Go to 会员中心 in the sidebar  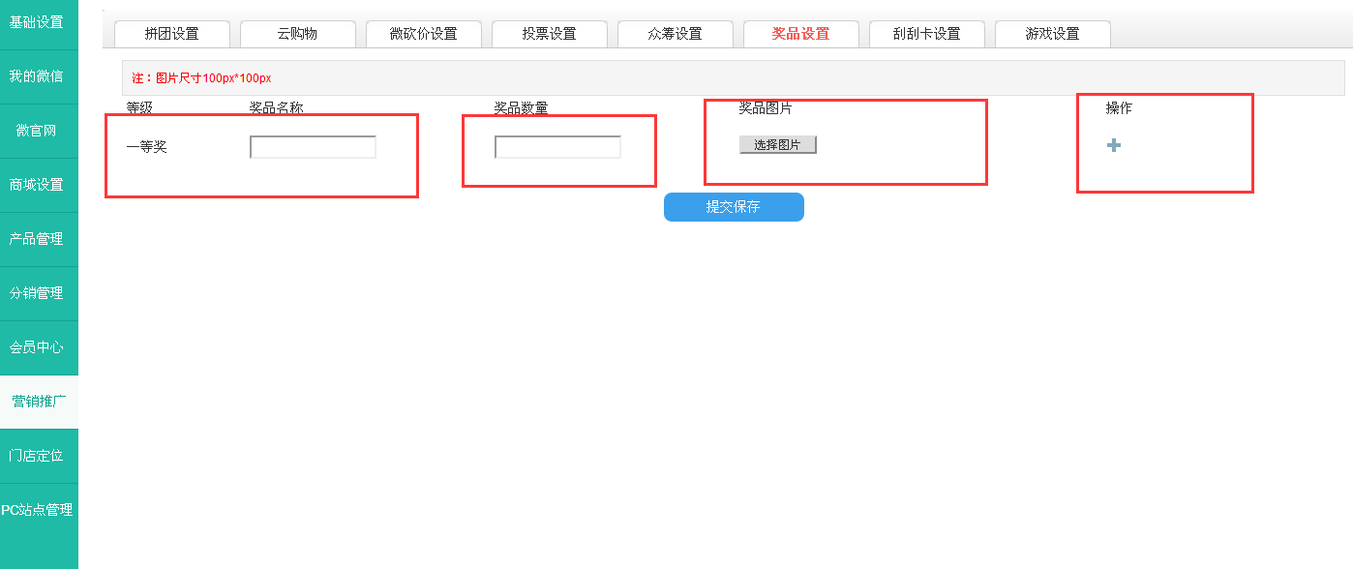click(39, 347)
